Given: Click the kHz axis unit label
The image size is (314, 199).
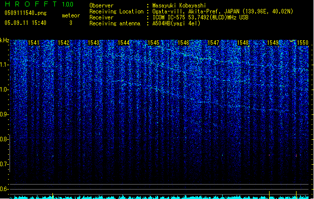Looking at the screenshot, I should (4, 40).
